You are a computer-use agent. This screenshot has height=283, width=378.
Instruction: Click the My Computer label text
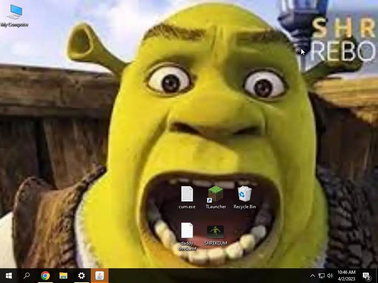point(14,25)
